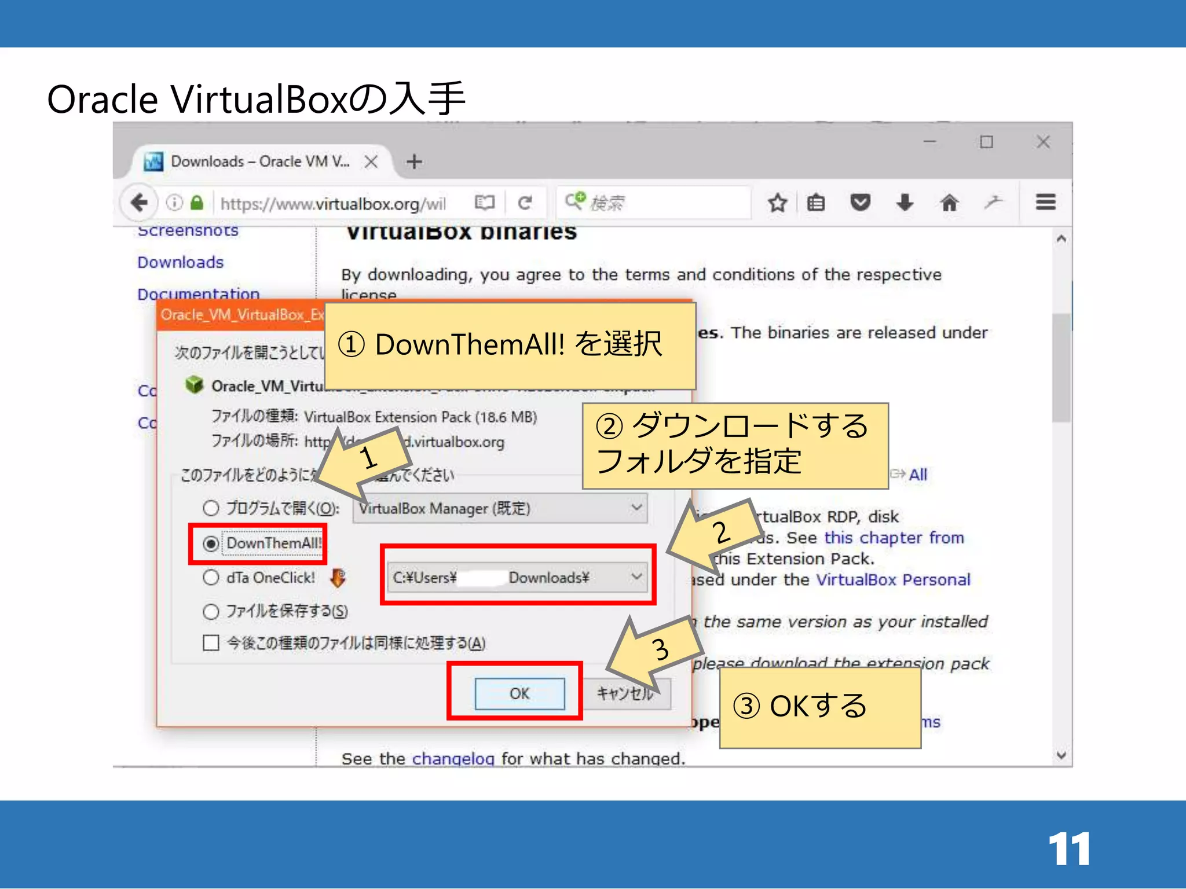This screenshot has width=1186, height=889.
Task: Select プログラムで開く radio button
Action: click(211, 508)
